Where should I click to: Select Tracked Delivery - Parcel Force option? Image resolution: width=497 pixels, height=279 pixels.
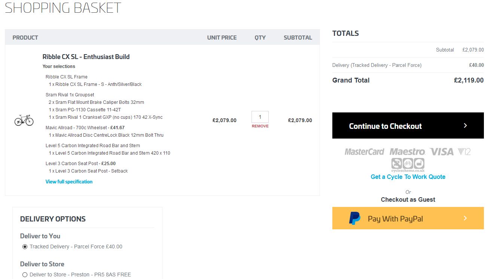(x=25, y=247)
